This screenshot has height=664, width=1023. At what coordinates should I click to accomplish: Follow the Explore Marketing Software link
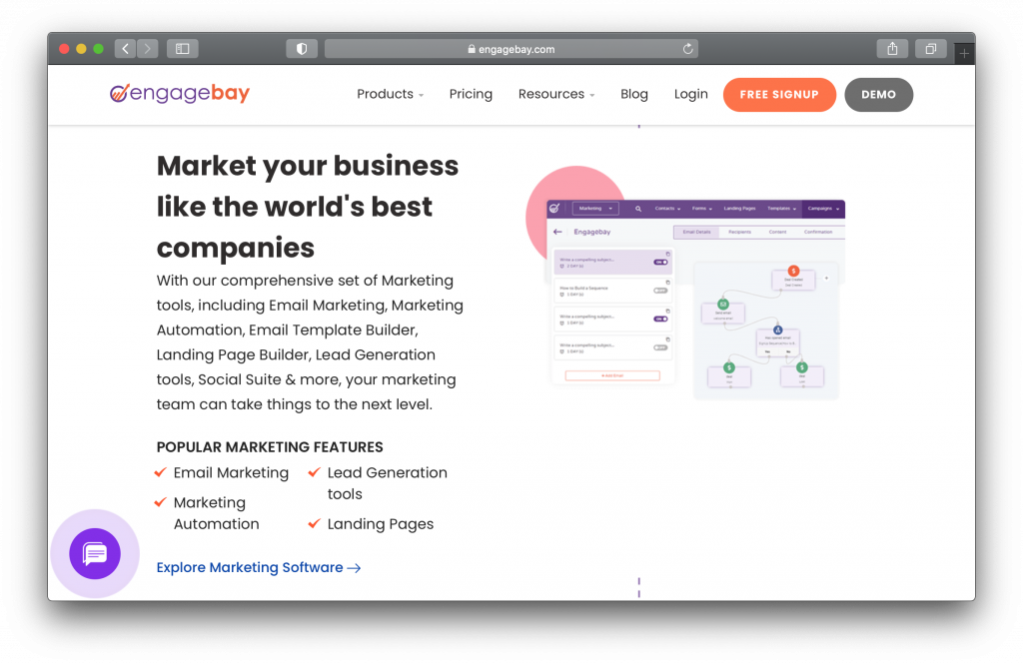coord(259,567)
